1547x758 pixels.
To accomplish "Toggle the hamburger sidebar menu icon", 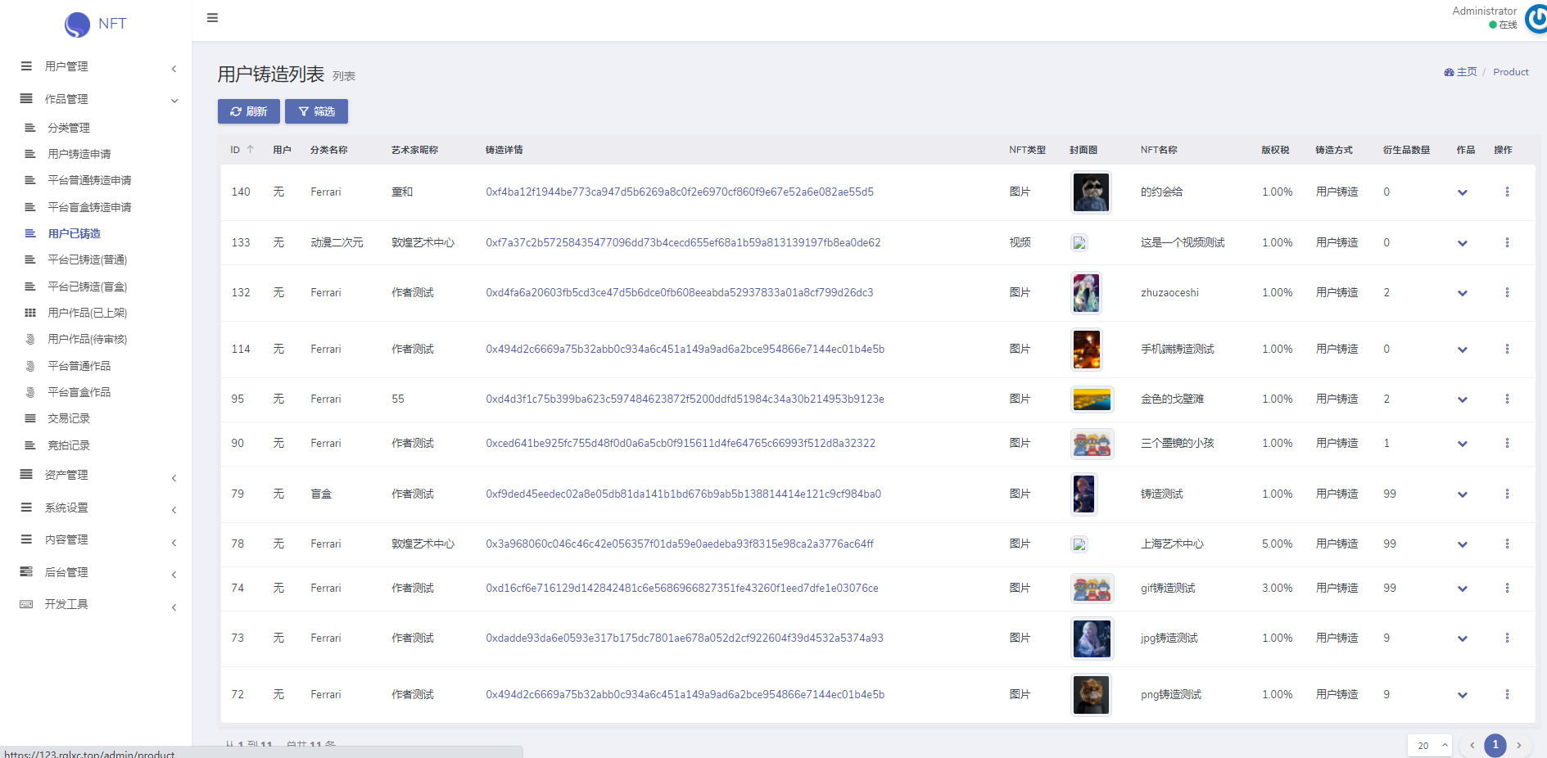I will [x=212, y=18].
